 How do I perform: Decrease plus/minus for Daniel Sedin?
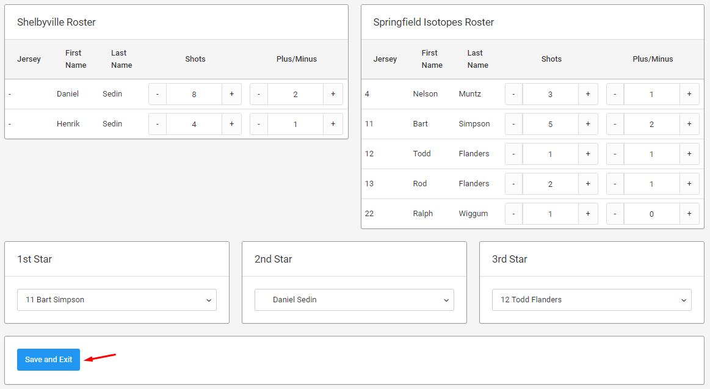259,94
